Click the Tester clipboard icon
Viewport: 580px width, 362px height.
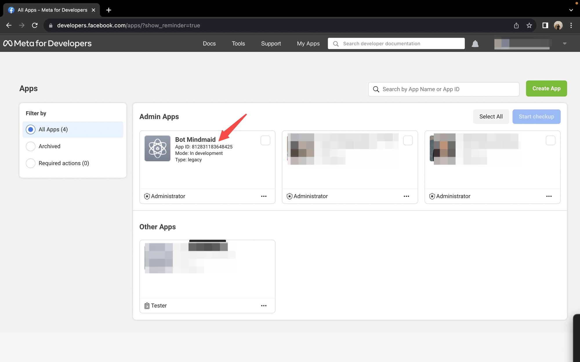coord(147,306)
